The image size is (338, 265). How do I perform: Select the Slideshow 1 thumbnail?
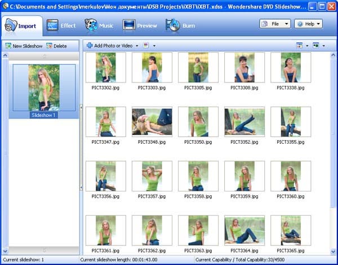pyautogui.click(x=44, y=88)
